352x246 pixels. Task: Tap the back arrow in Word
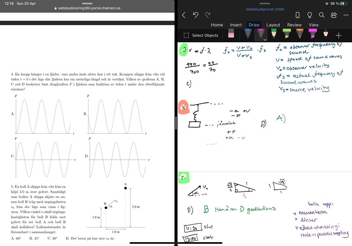pyautogui.click(x=184, y=15)
